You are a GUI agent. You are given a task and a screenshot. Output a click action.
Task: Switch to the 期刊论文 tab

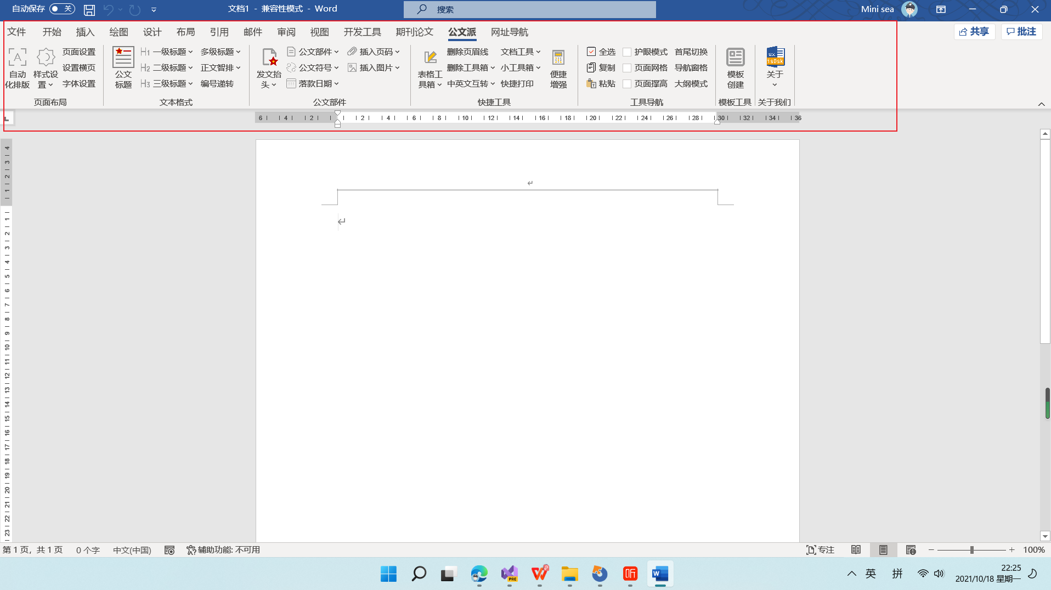click(415, 32)
